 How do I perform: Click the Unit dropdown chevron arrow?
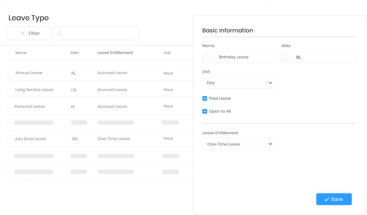point(270,83)
